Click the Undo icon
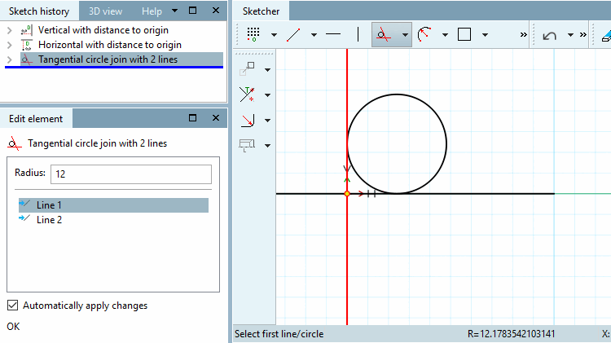This screenshot has height=343, width=611. click(549, 36)
